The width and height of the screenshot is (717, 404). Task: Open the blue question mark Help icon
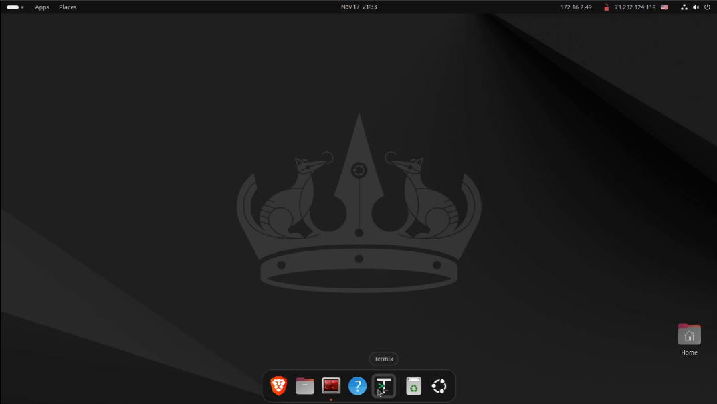tap(357, 386)
